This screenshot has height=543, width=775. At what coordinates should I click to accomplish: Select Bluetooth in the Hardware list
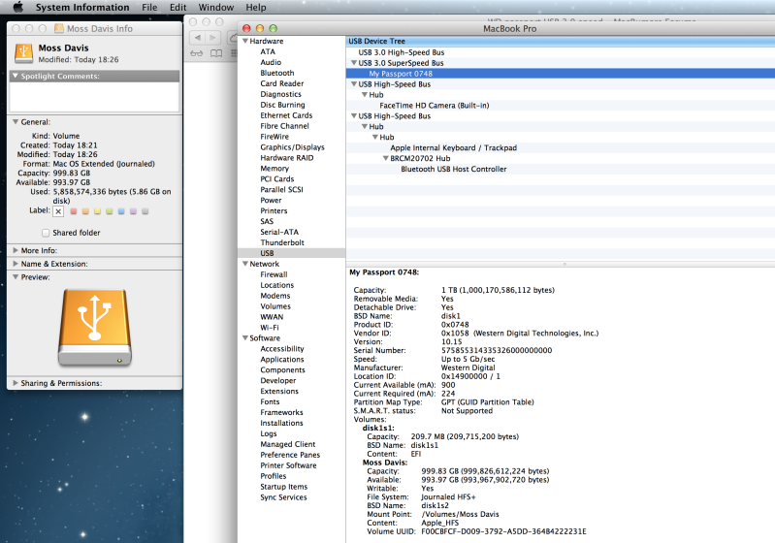click(276, 73)
